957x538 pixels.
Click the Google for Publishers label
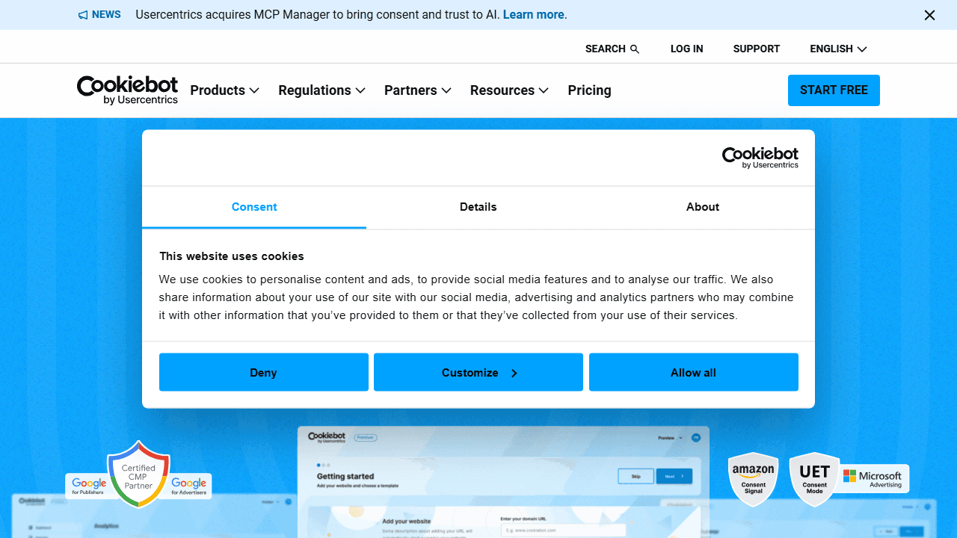88,486
